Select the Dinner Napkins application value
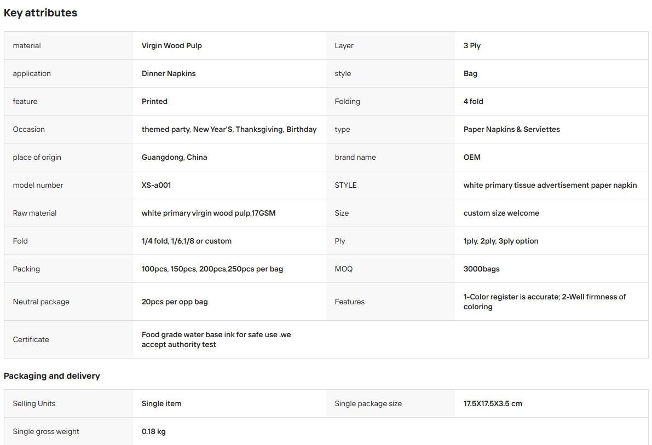The image size is (652, 445). 169,73
